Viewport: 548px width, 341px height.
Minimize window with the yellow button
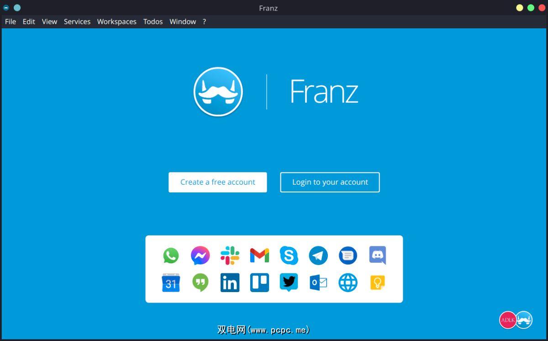point(520,8)
